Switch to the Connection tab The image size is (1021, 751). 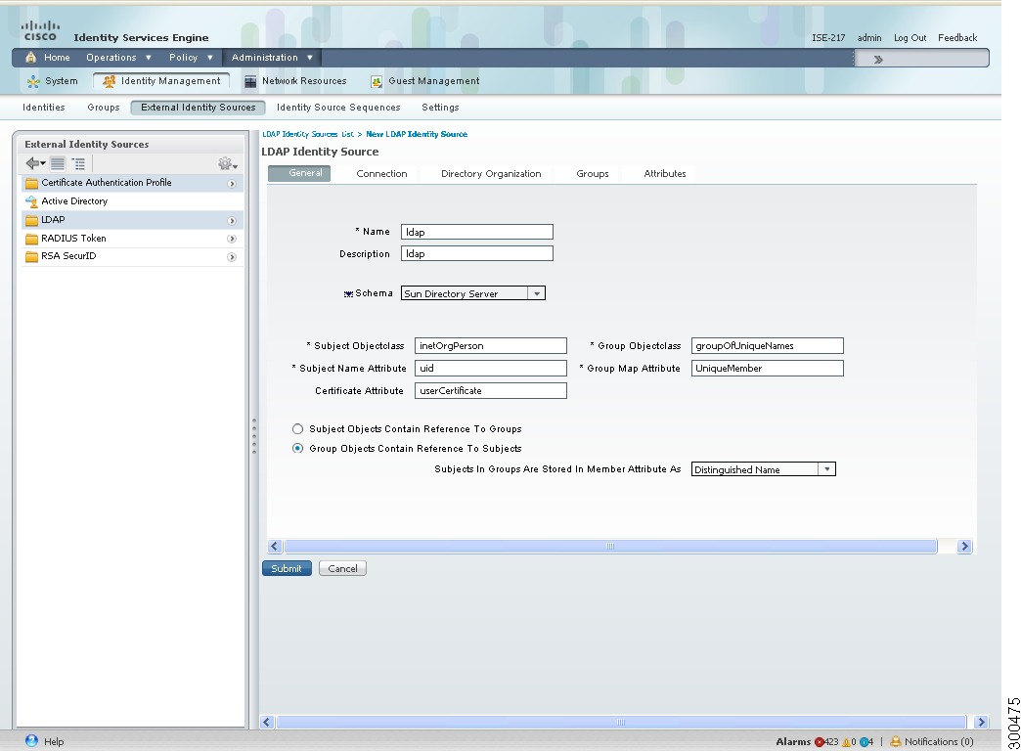[381, 174]
